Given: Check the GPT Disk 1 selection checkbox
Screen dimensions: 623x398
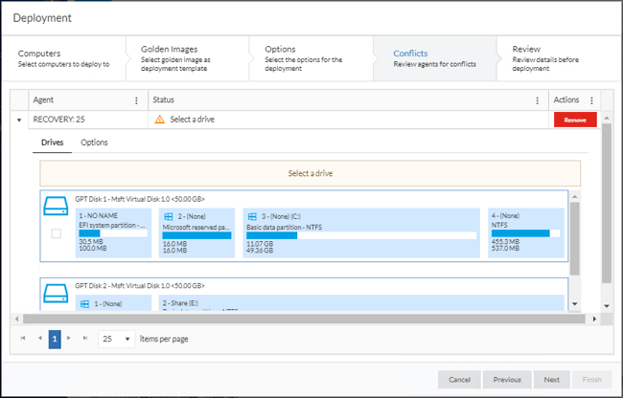Looking at the screenshot, I should click(56, 233).
